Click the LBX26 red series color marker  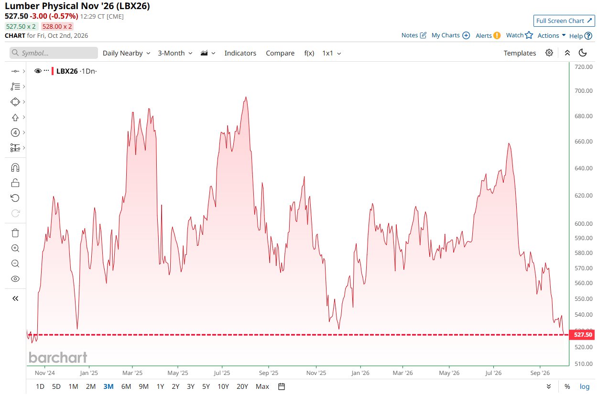[53, 71]
